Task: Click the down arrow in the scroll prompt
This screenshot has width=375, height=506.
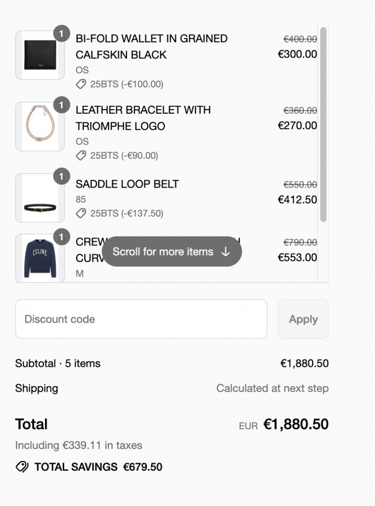Action: point(226,252)
